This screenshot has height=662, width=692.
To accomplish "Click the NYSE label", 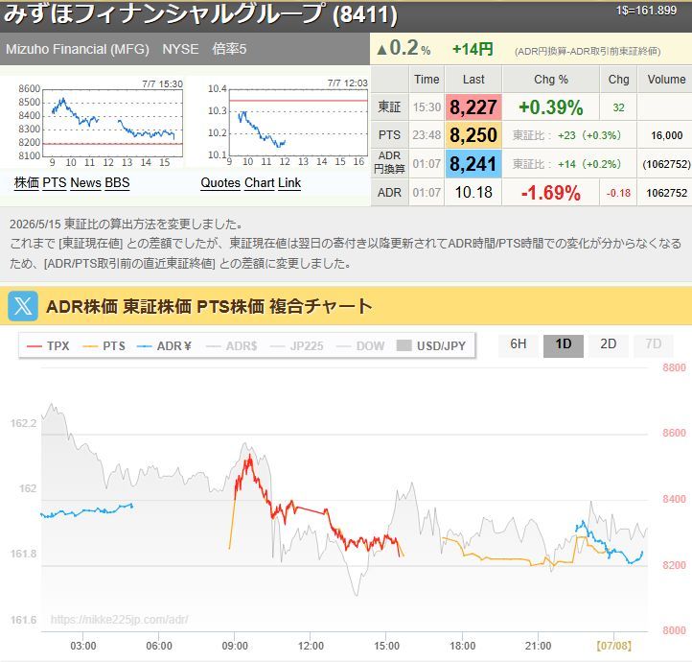I will [180, 49].
